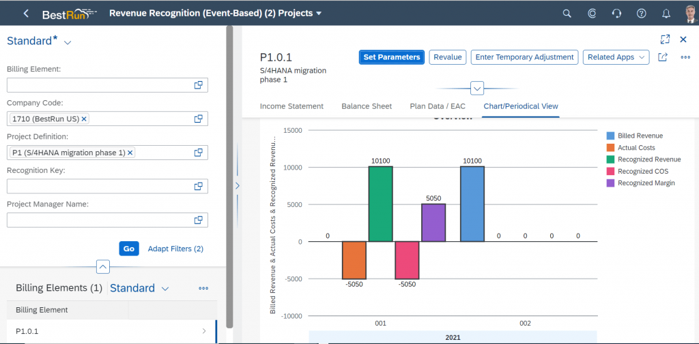Viewport: 699px width, 344px height.
Task: Open the Billing Elements Standard view dropdown
Action: [165, 289]
